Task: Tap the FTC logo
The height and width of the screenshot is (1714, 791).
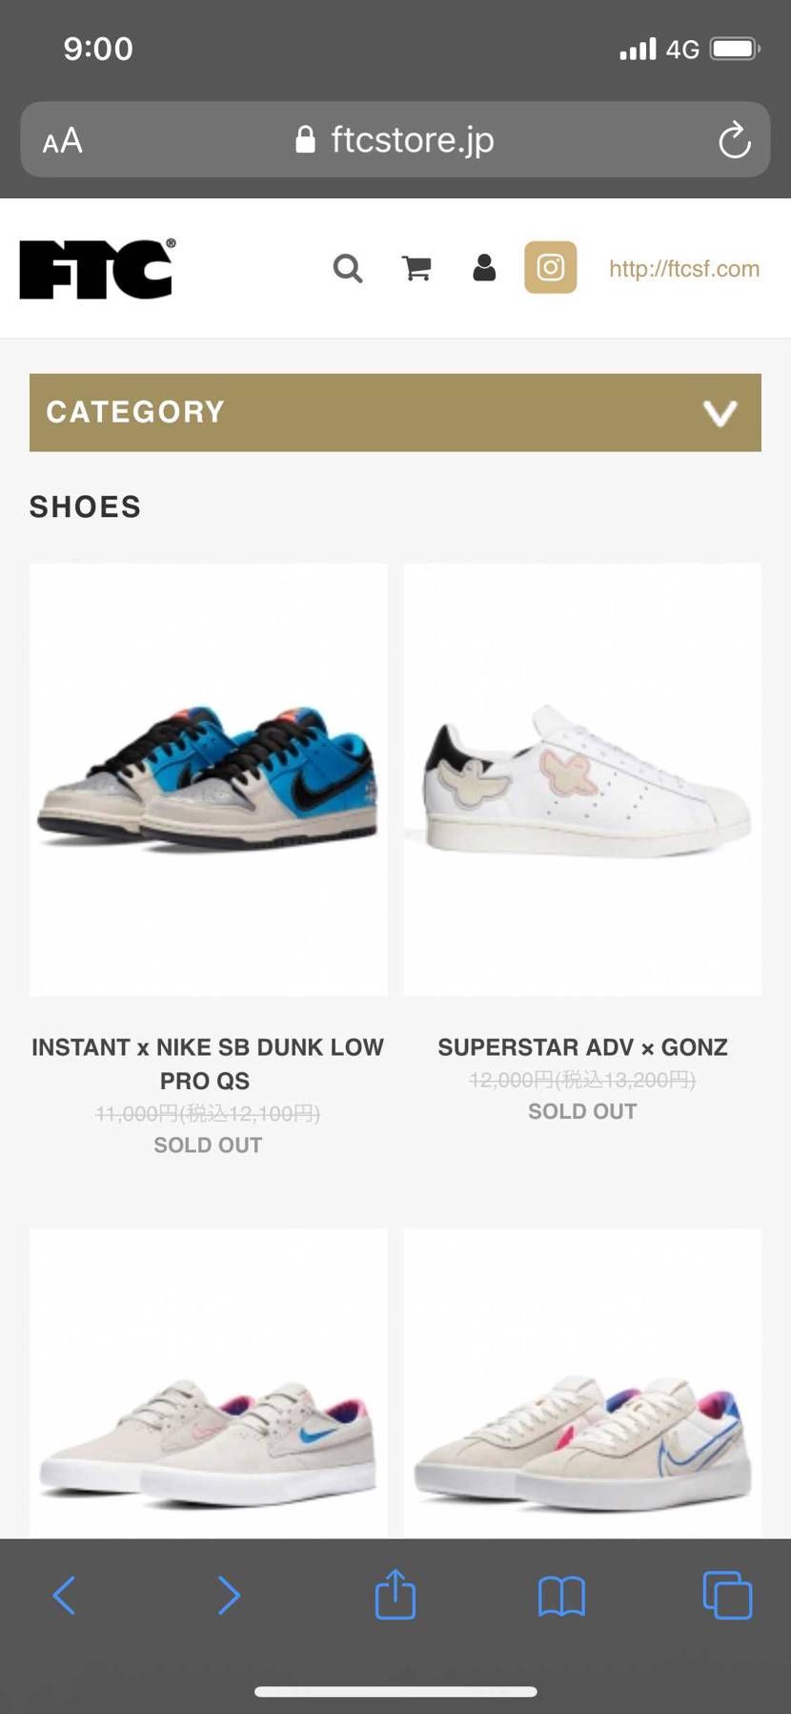Action: 97,269
